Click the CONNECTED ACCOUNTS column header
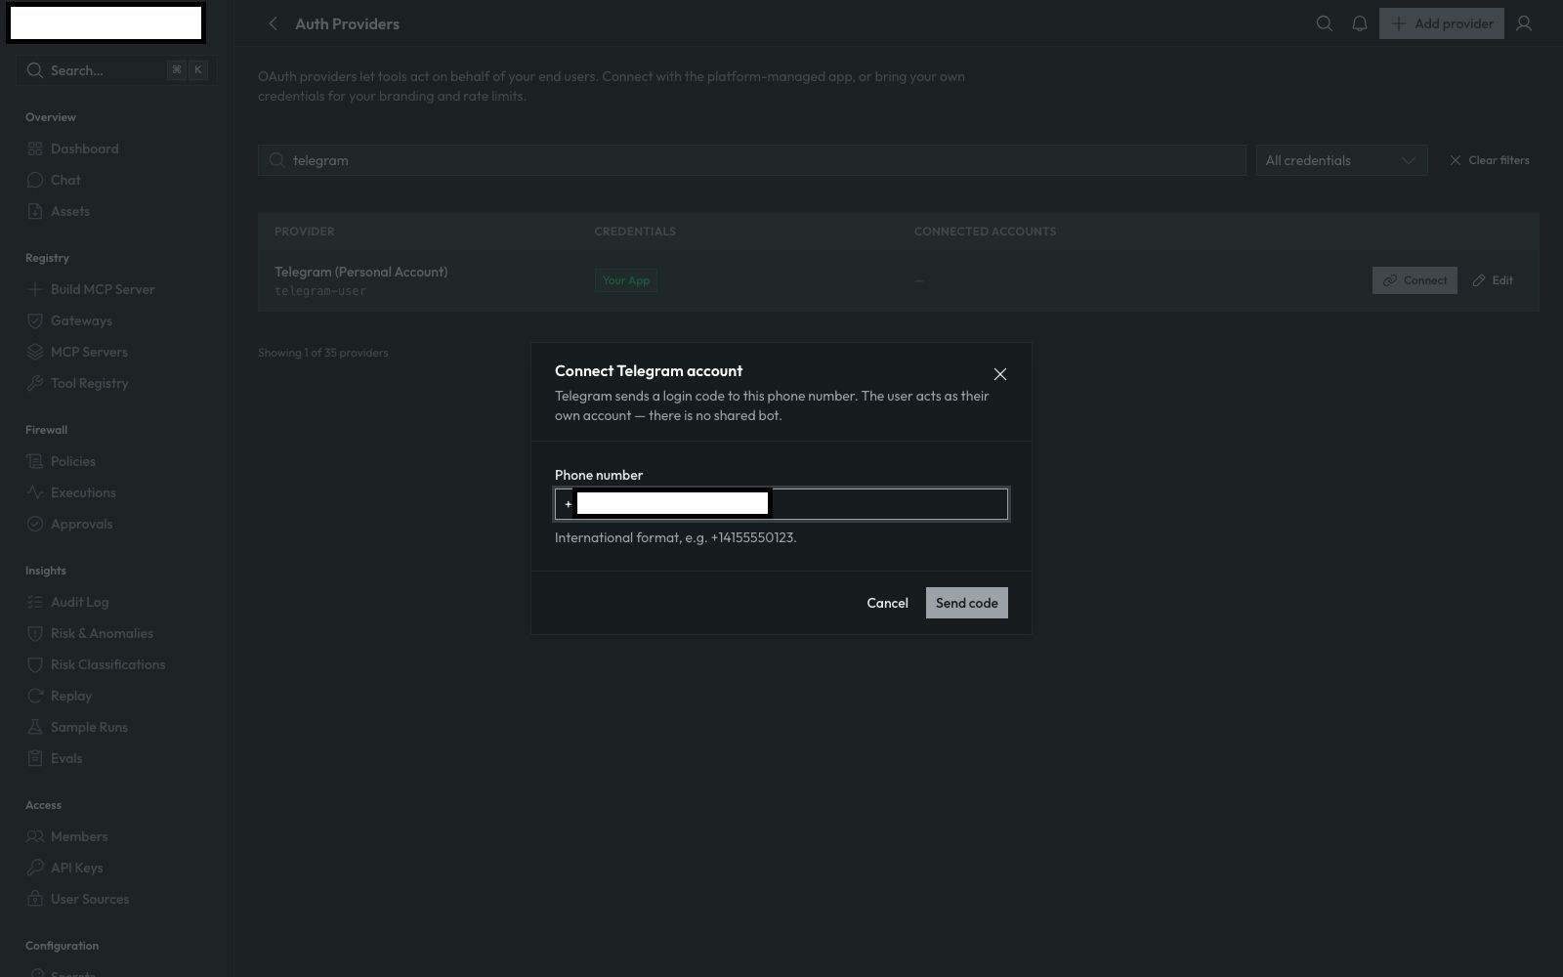Screen dimensions: 1563x977 click(x=985, y=232)
